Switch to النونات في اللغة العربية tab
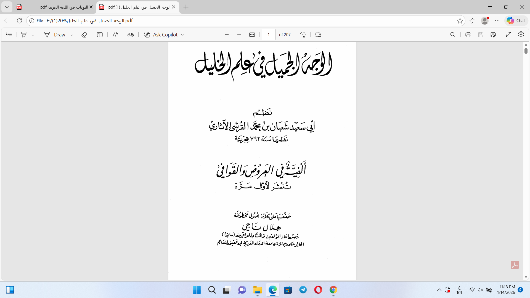 pos(54,7)
